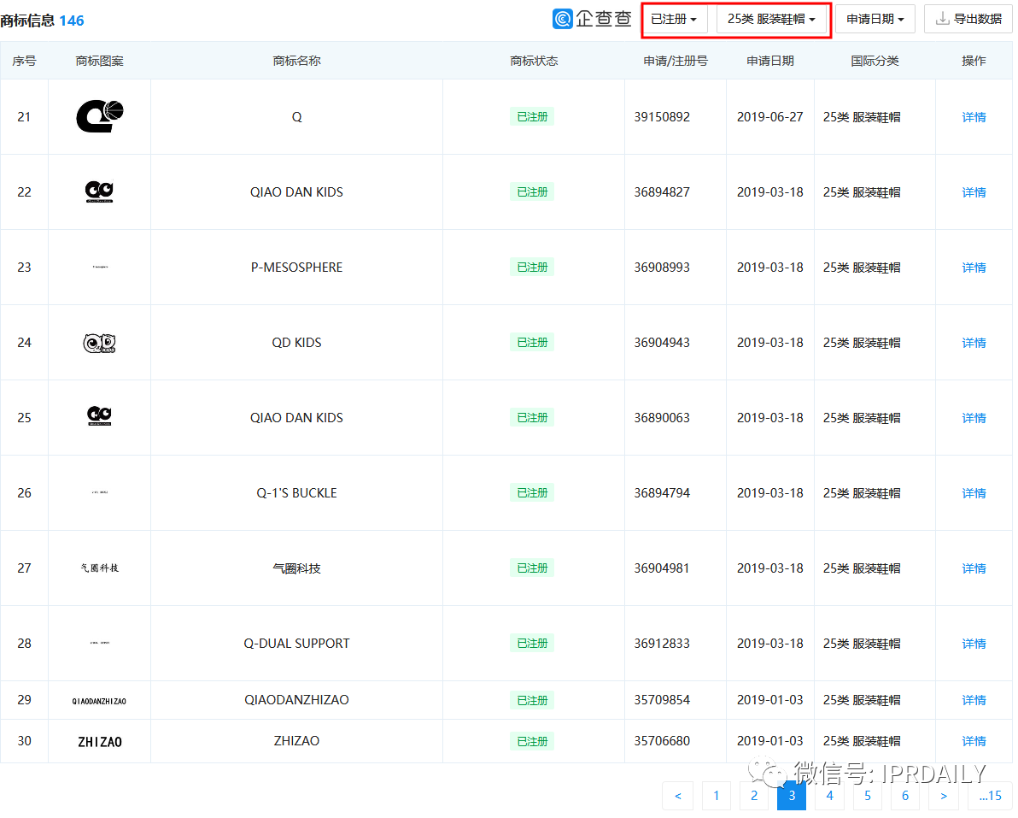
Task: View 详情 for 气圈科技 row
Action: pyautogui.click(x=974, y=568)
